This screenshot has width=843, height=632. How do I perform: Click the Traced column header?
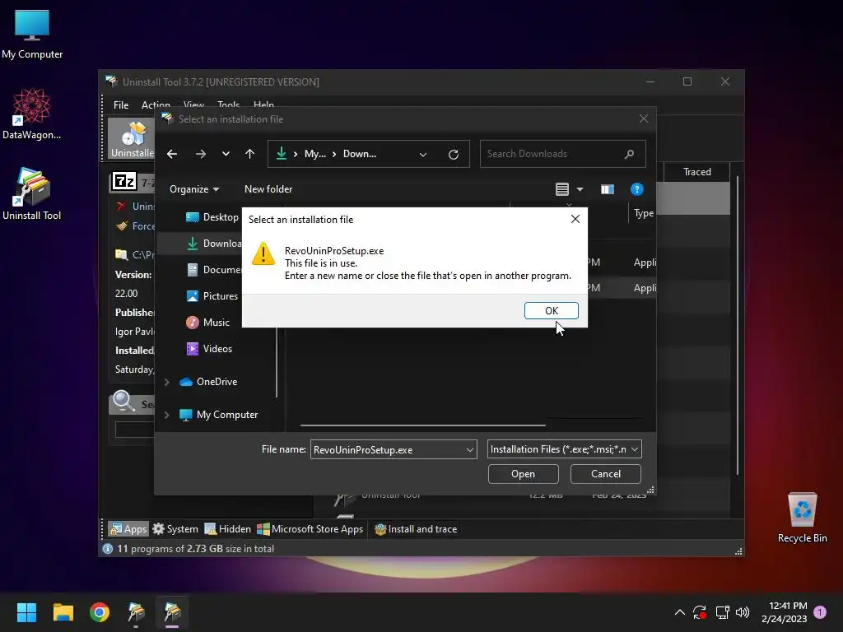click(696, 172)
